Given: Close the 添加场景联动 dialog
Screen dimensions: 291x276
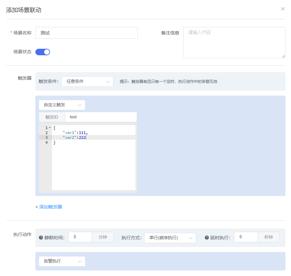Looking at the screenshot, I should tap(283, 9).
